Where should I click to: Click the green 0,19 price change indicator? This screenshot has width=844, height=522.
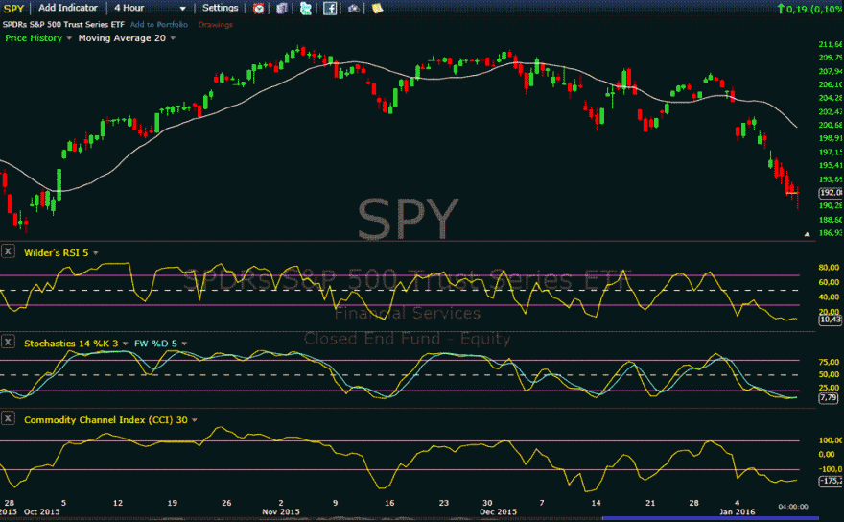point(810,9)
